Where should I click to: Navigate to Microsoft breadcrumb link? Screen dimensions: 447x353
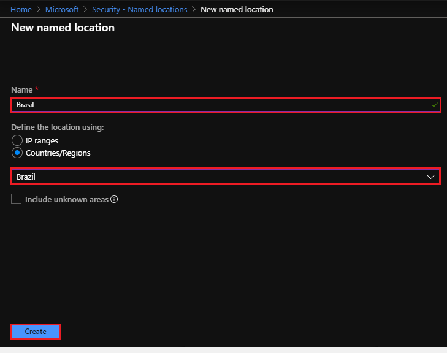coord(62,9)
